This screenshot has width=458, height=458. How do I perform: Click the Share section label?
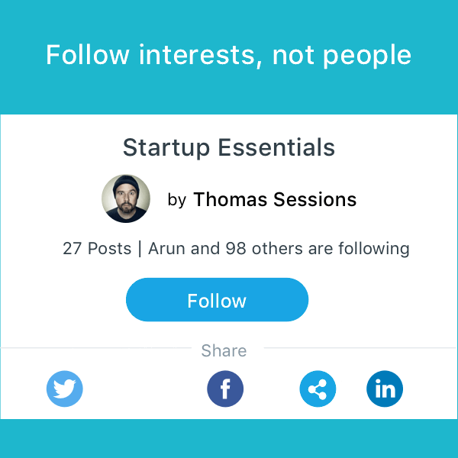point(224,351)
